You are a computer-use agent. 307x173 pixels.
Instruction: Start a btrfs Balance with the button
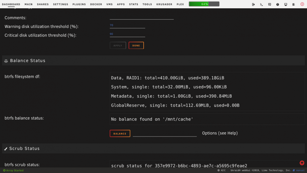pyautogui.click(x=120, y=133)
